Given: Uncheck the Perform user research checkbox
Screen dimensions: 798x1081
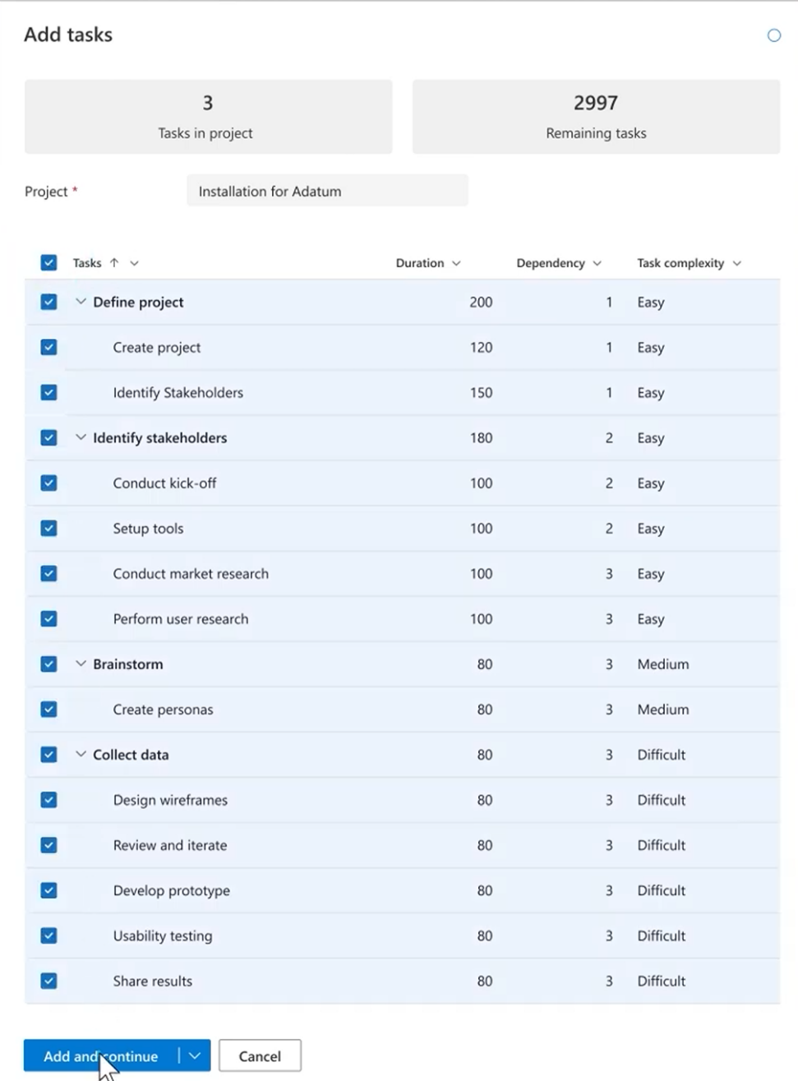Looking at the screenshot, I should pos(48,619).
